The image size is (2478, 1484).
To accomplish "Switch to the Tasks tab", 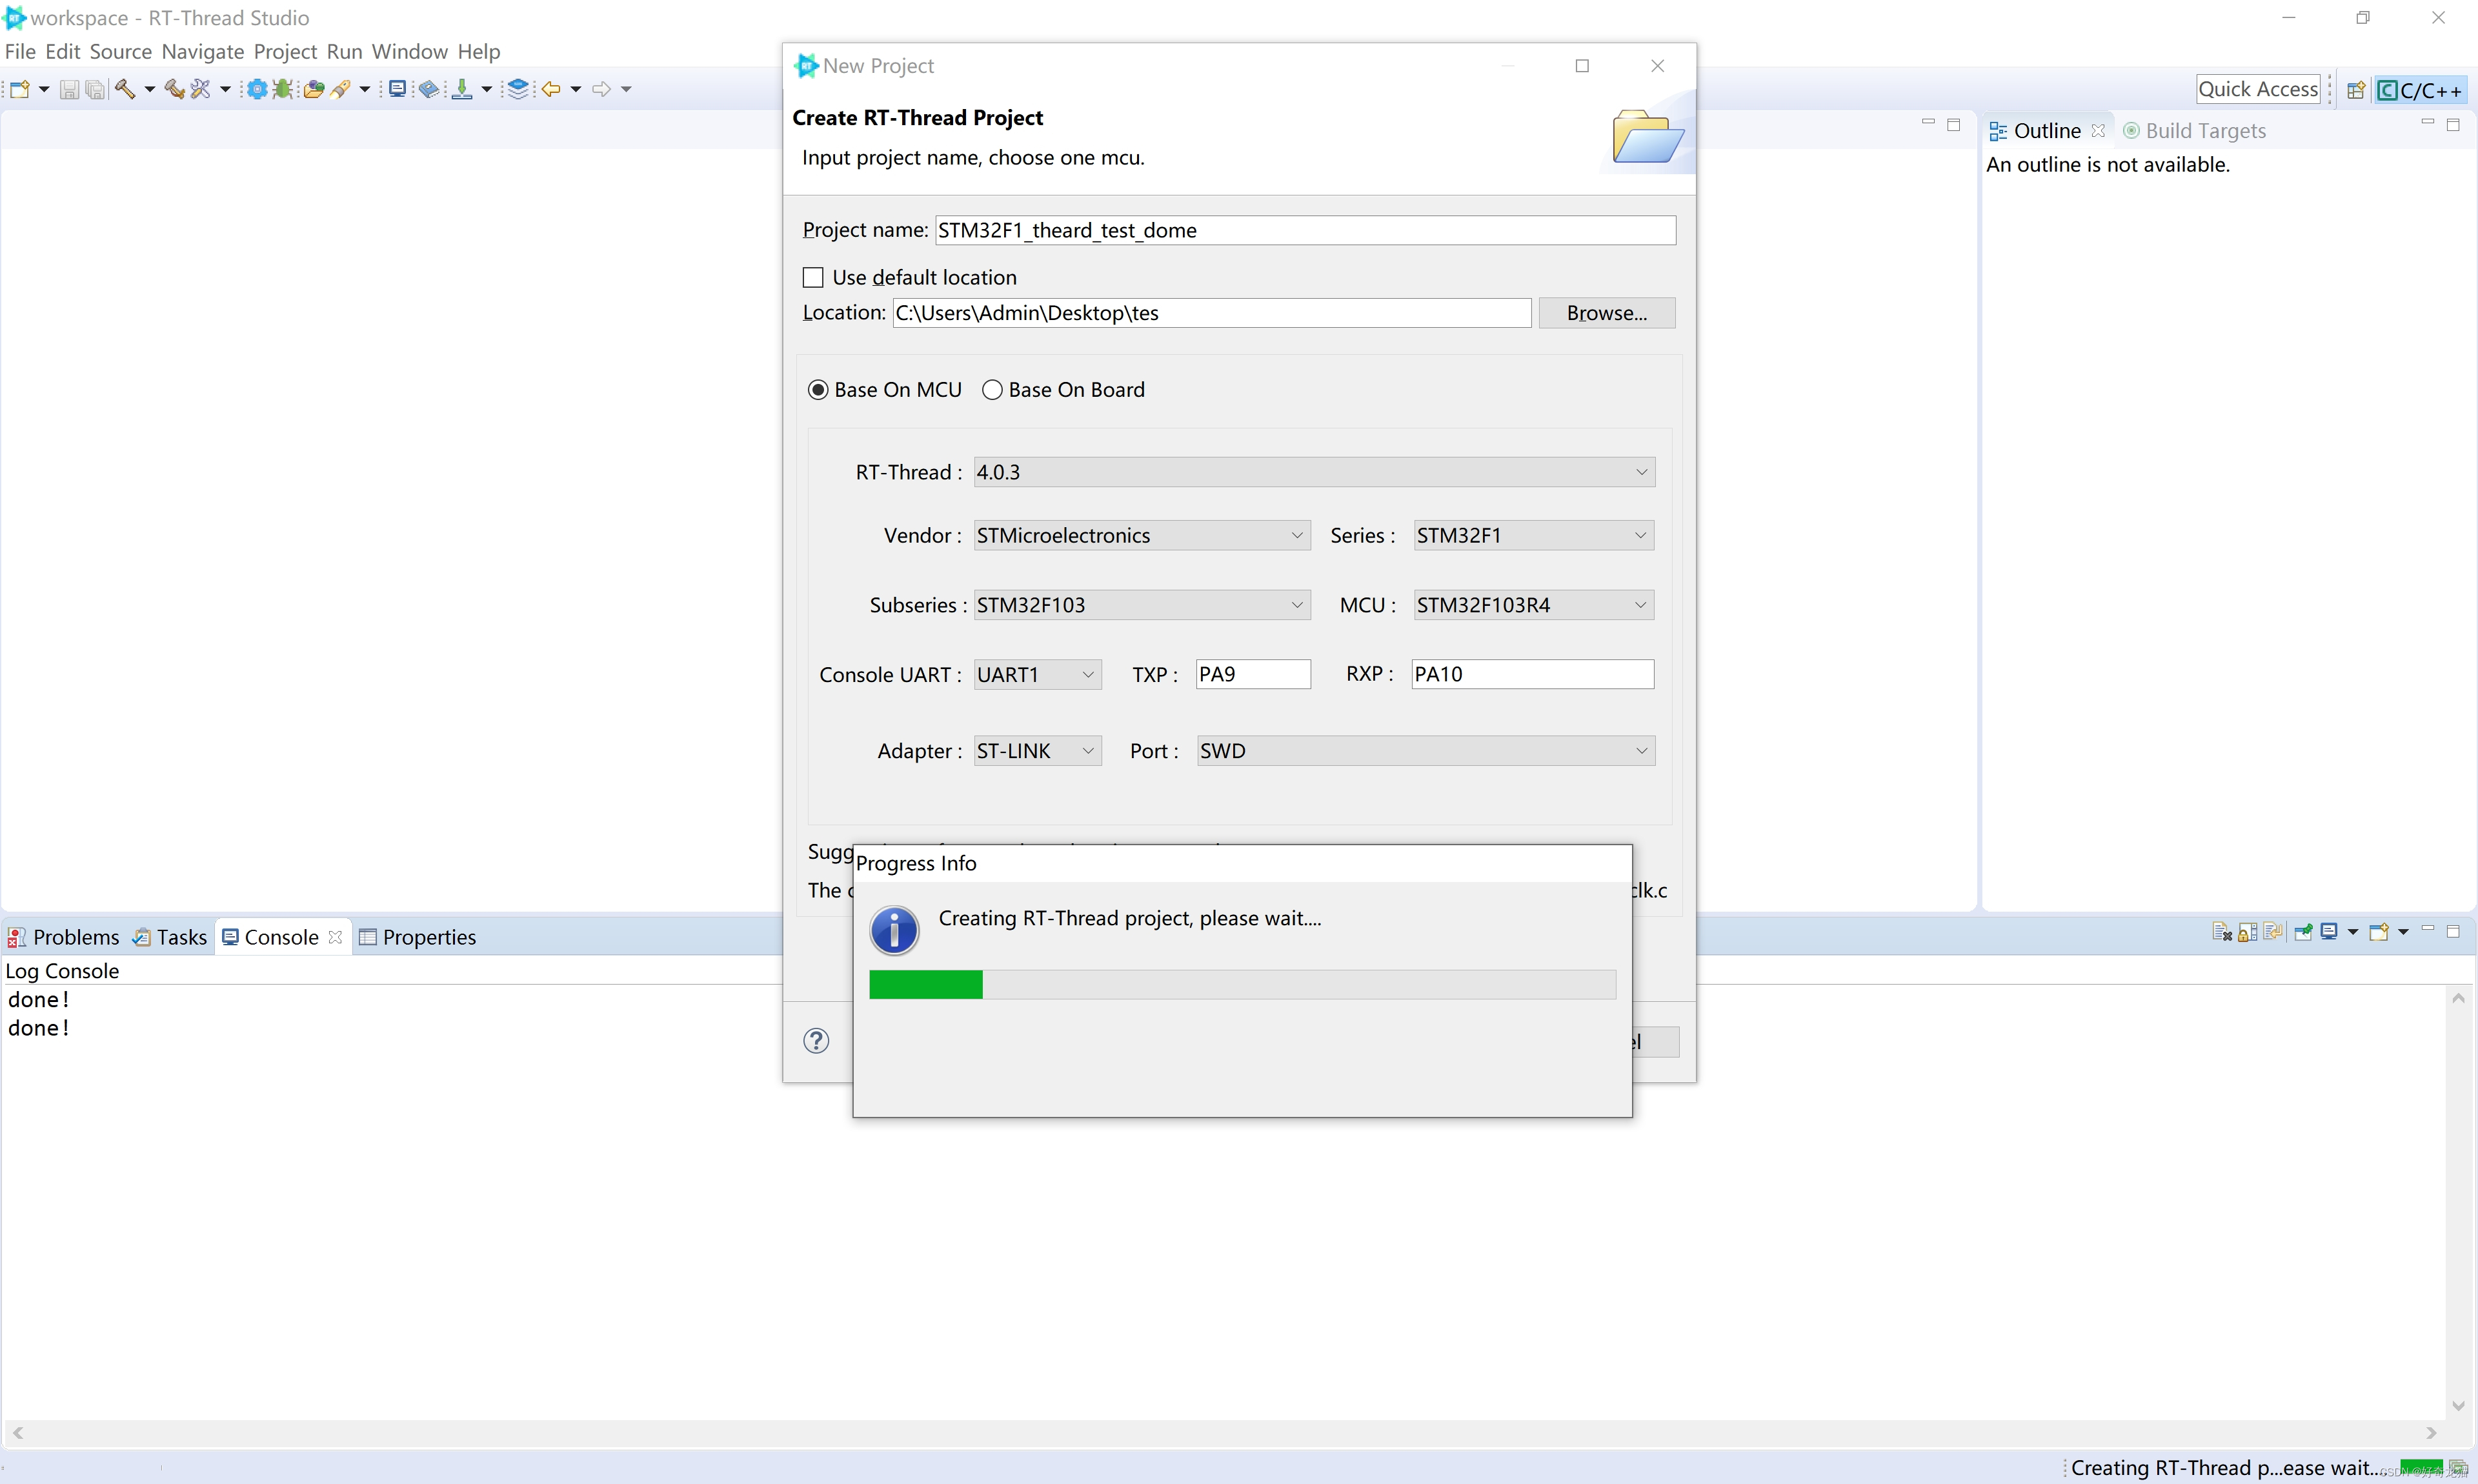I will [169, 937].
